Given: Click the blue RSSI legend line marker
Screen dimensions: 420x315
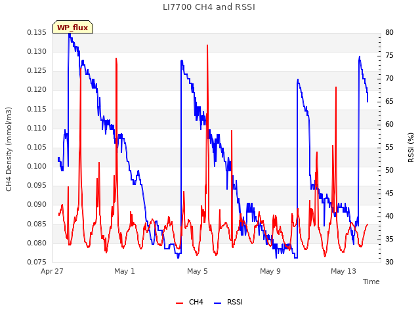Looking at the screenshot, I should point(217,303).
